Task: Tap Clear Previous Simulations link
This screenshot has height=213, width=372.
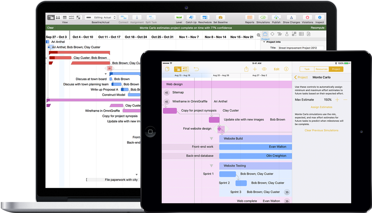Action: coord(322,130)
